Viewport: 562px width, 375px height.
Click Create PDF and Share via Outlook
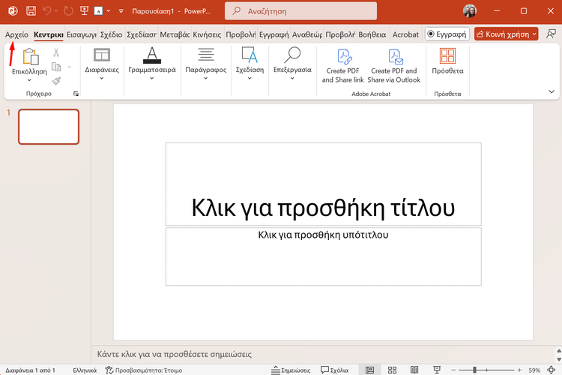click(x=394, y=65)
